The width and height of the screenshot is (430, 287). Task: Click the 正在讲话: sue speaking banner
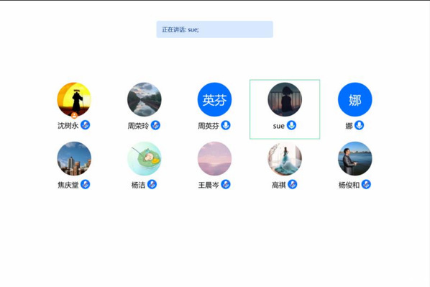coord(215,29)
